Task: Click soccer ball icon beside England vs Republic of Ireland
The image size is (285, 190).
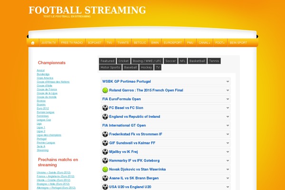Action: (x=105, y=116)
